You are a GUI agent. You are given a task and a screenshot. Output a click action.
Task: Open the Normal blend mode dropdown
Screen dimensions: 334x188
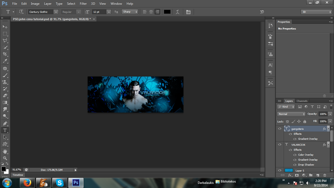pyautogui.click(x=291, y=114)
